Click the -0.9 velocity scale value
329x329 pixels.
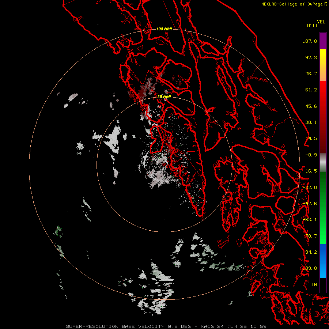[x=311, y=155]
